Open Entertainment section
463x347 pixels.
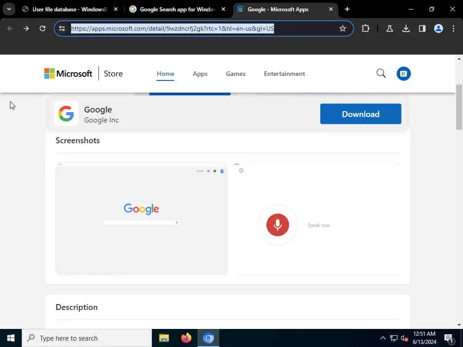(284, 74)
